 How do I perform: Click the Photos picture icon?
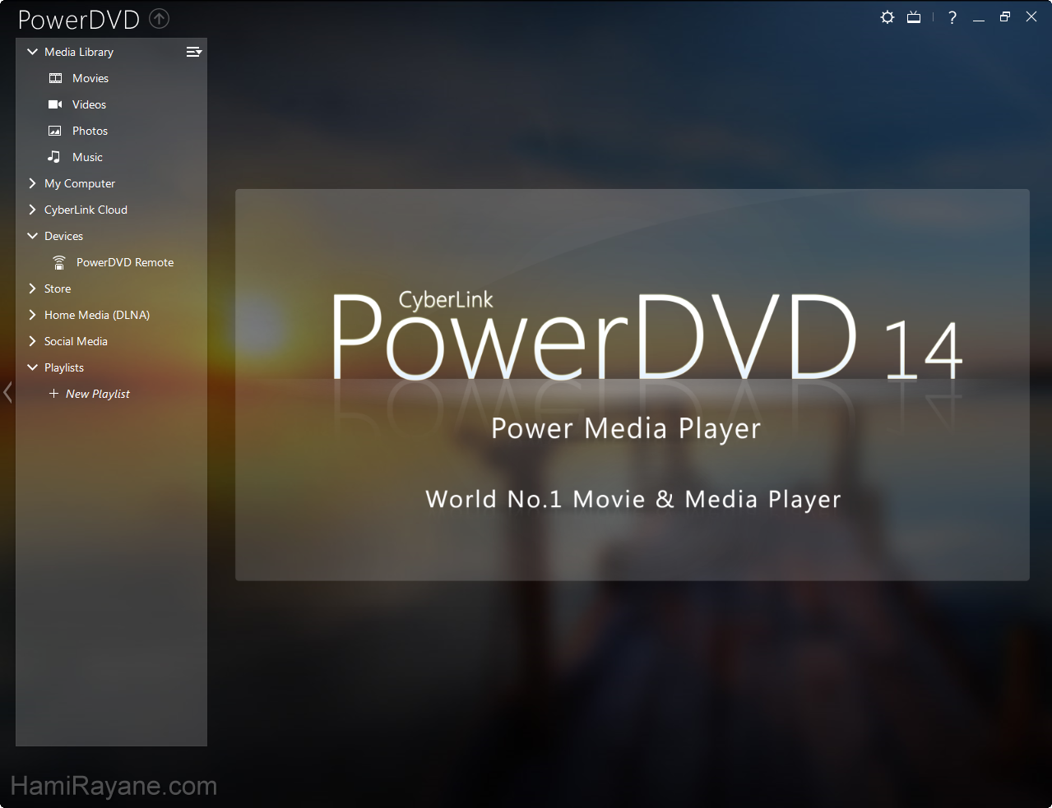(x=55, y=131)
